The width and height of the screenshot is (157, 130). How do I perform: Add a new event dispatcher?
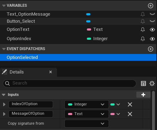click(151, 49)
